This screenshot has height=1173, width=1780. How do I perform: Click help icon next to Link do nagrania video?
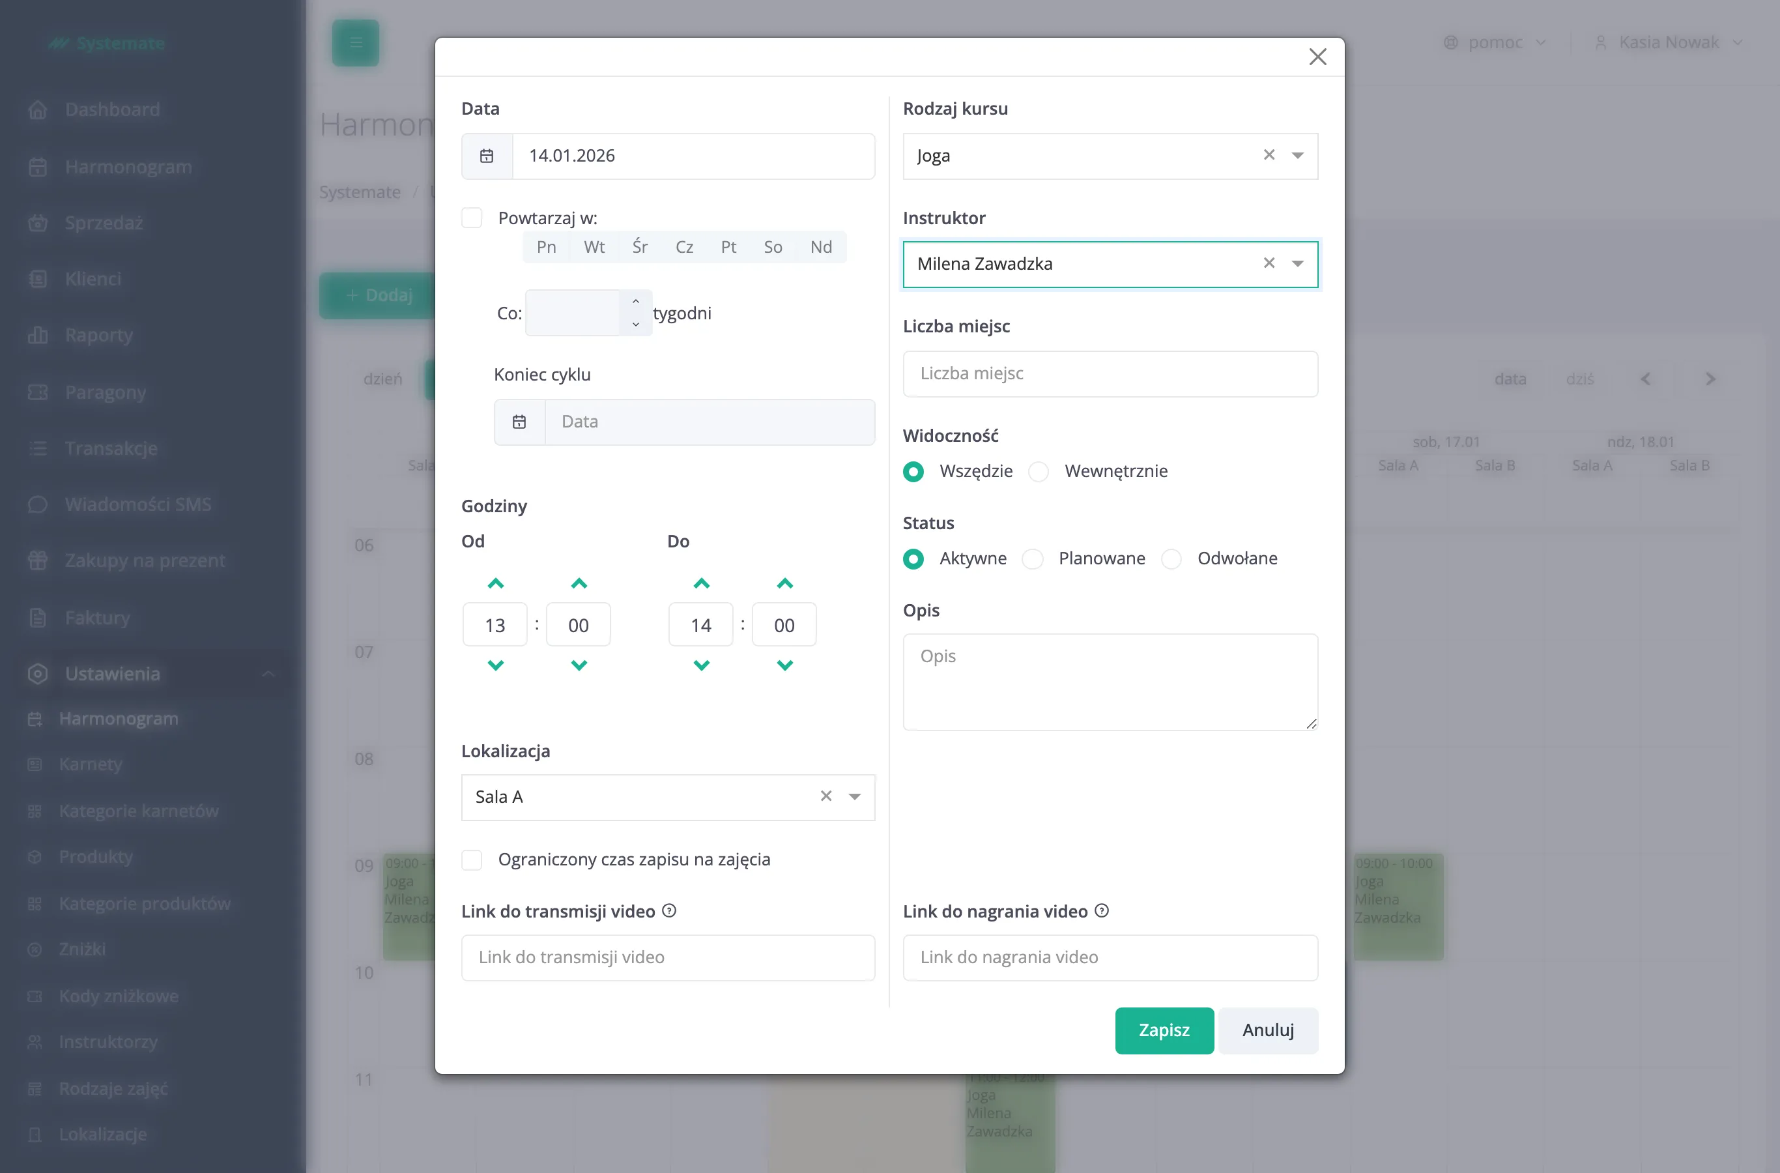click(x=1102, y=910)
